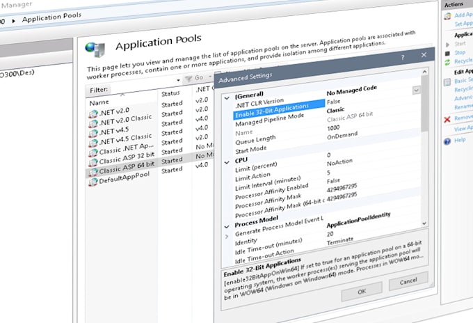Click the settings list scrollbar thumb

click(x=424, y=104)
